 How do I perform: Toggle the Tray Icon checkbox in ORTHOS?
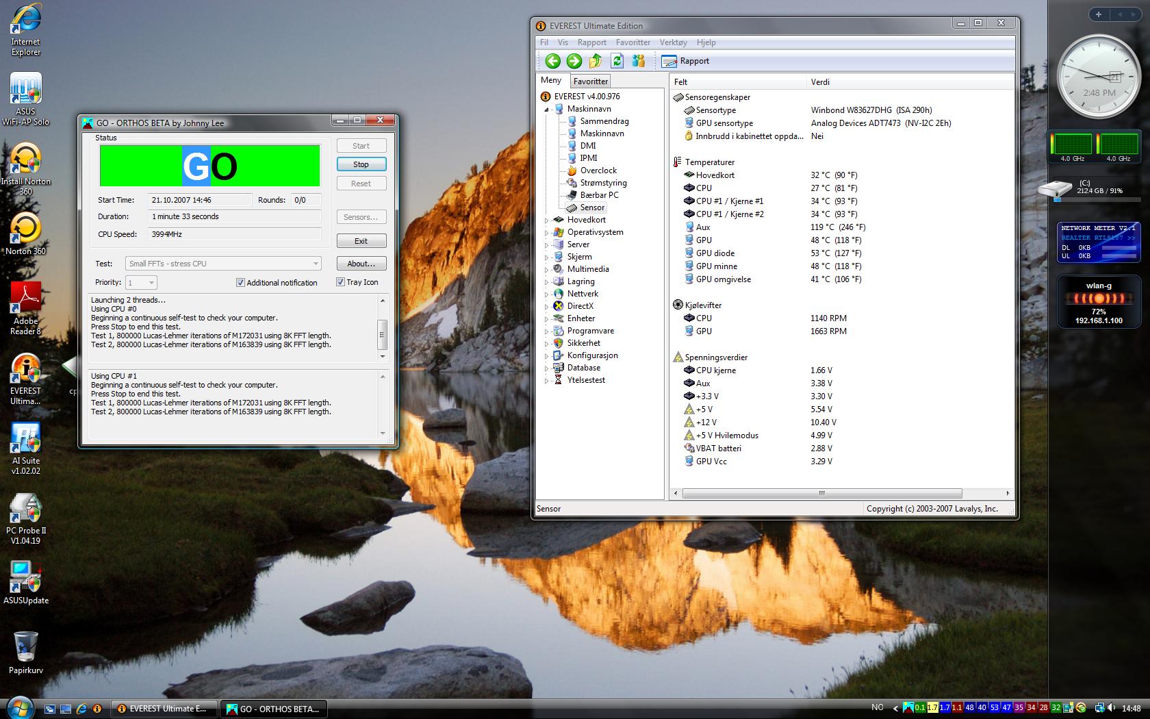coord(340,281)
